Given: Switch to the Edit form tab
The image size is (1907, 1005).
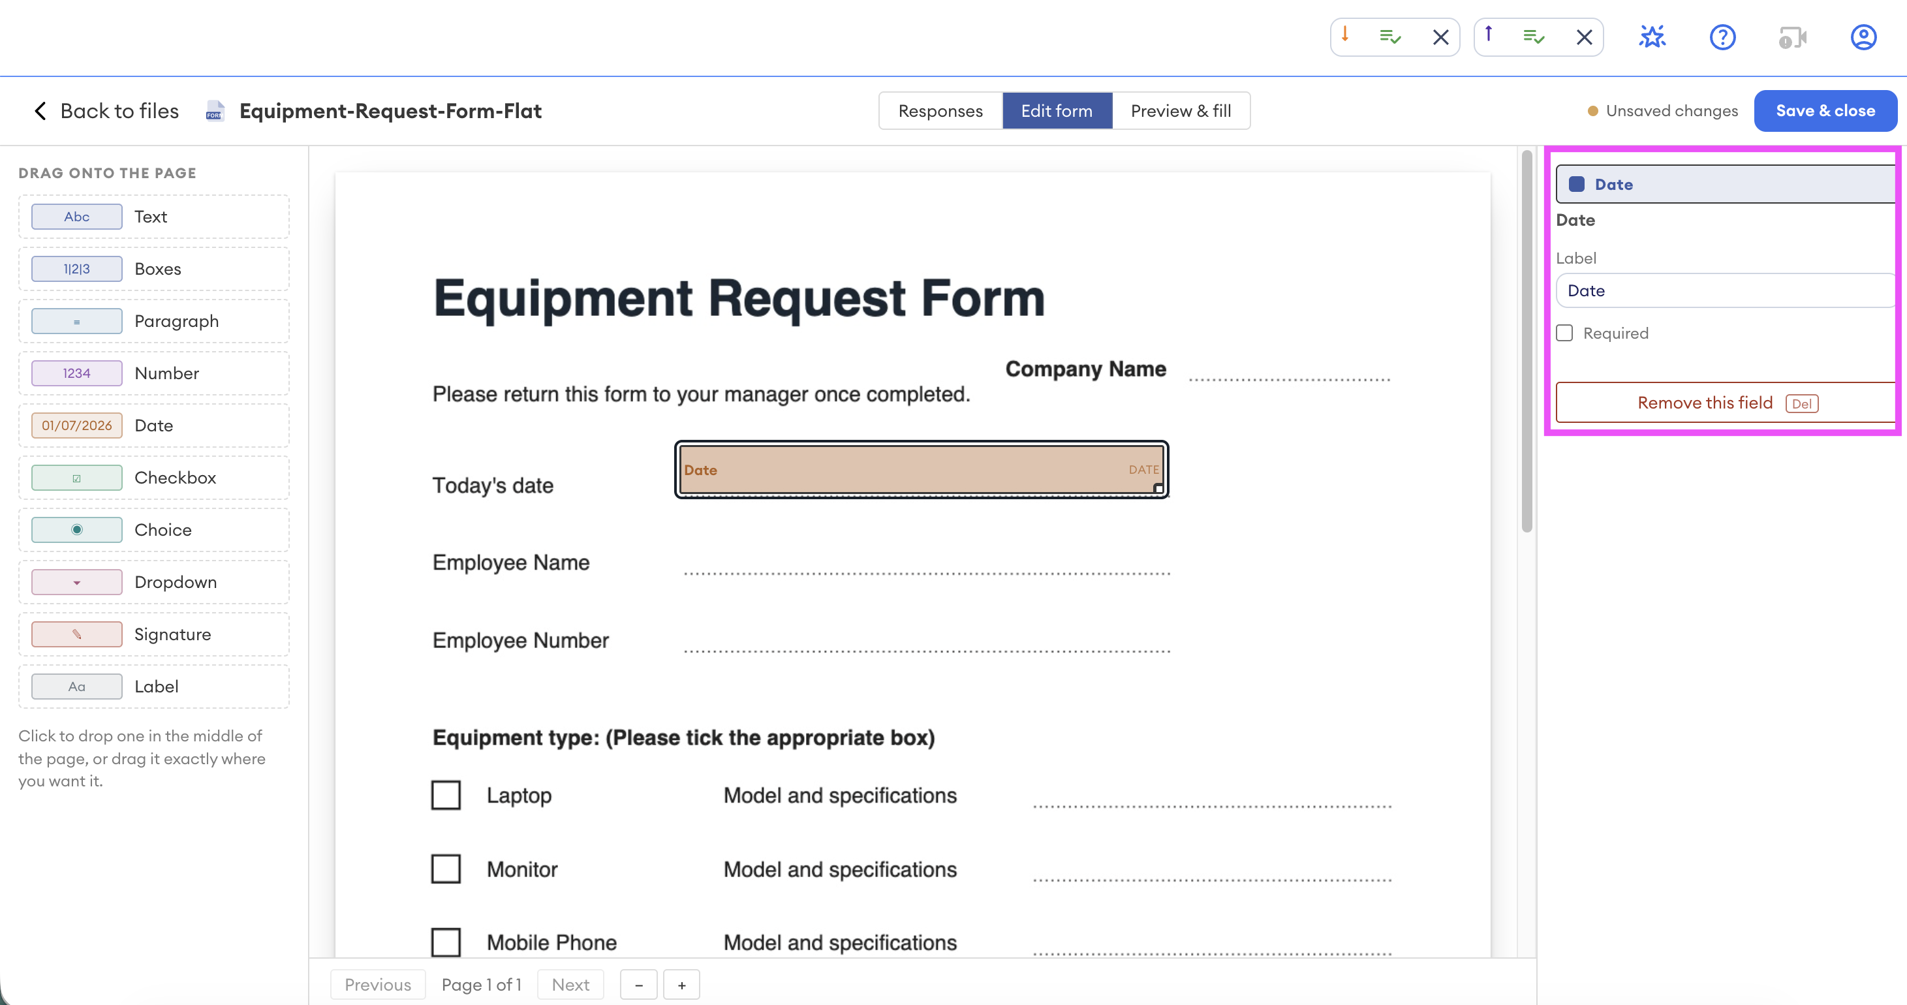Looking at the screenshot, I should 1057,111.
